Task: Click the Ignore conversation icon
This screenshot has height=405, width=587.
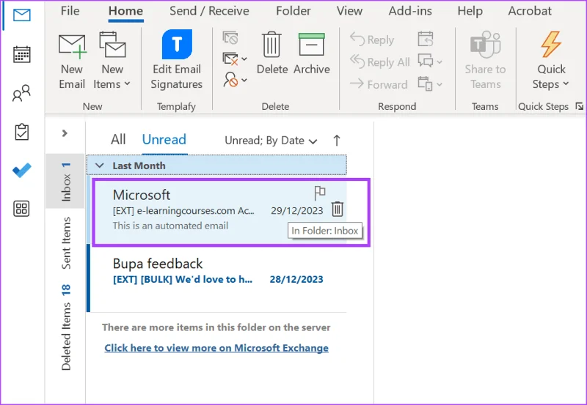Action: [x=230, y=38]
